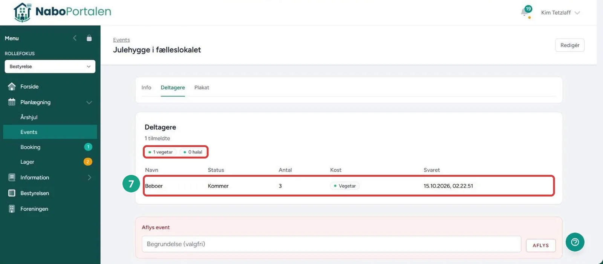Click the Foreningen building icon
The image size is (603, 264).
click(x=12, y=209)
